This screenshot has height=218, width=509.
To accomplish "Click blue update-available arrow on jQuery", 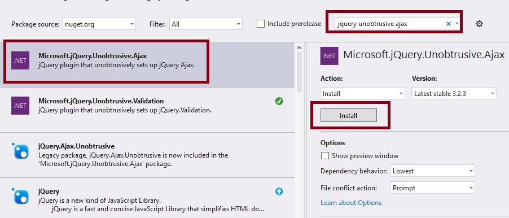I will [x=279, y=191].
